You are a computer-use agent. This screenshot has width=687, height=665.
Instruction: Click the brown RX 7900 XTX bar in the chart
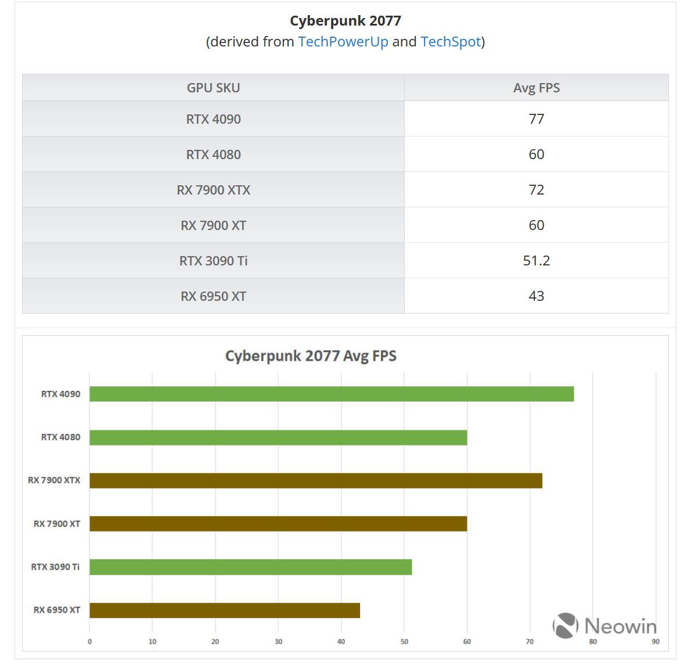click(316, 480)
